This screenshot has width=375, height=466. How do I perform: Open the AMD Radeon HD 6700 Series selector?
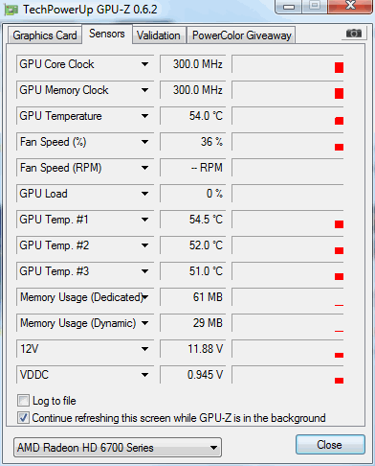click(x=118, y=448)
